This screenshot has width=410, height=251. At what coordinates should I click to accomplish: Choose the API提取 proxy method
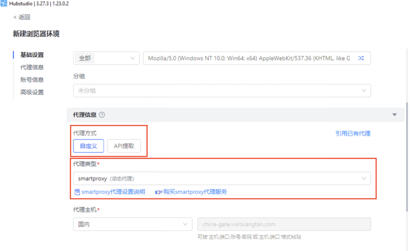[x=124, y=146]
